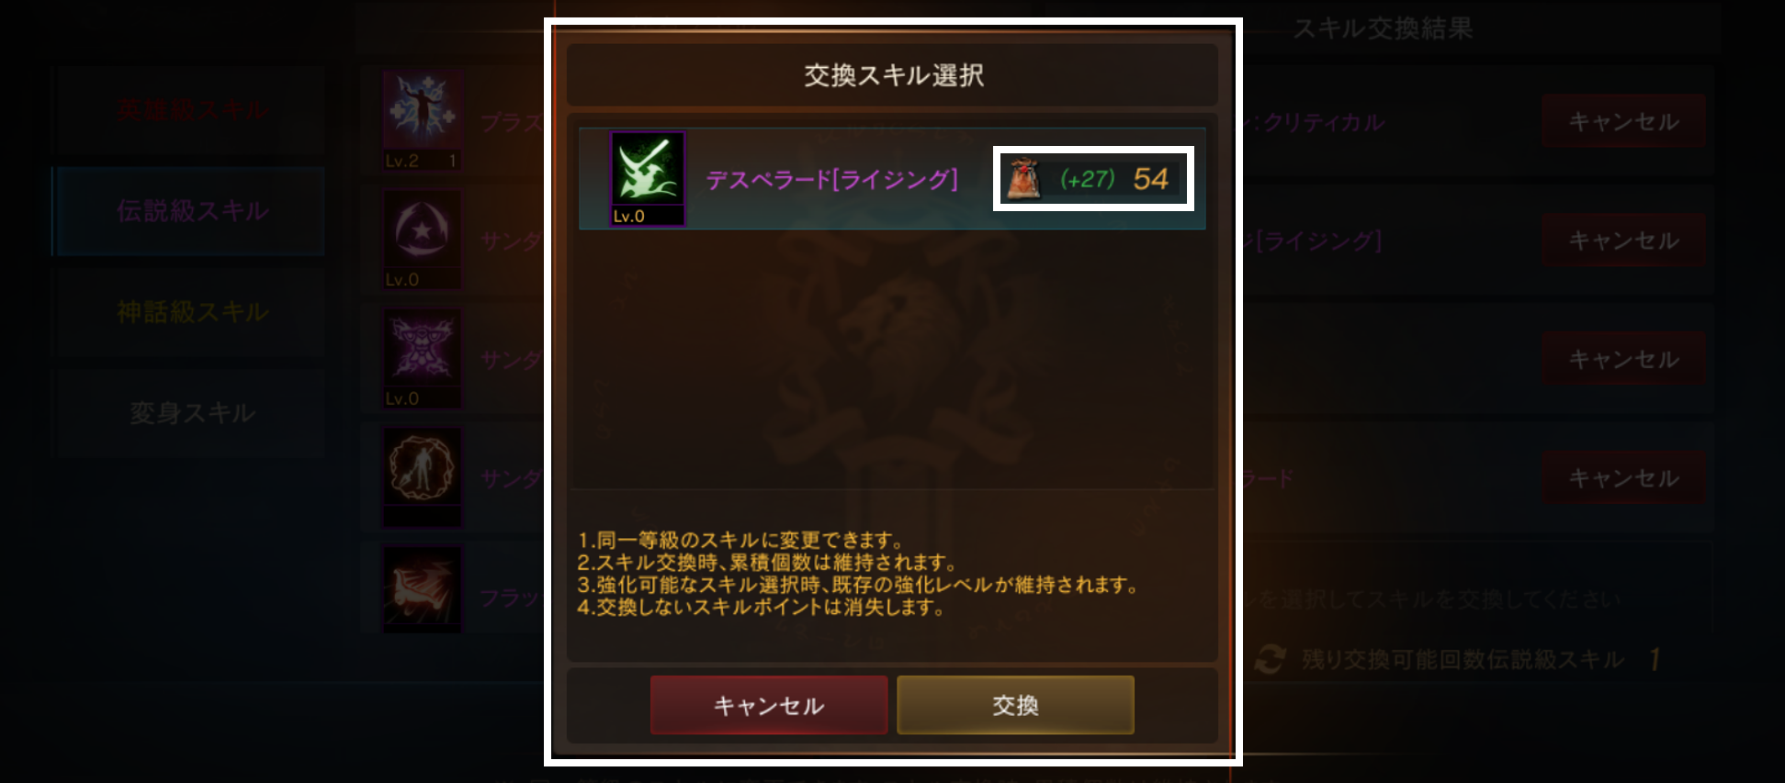Click the refresh icon near remaining exchanges
Screen dimensions: 1785x783
click(x=1270, y=658)
